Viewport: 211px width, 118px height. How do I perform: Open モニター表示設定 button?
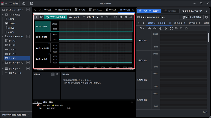click(192, 17)
